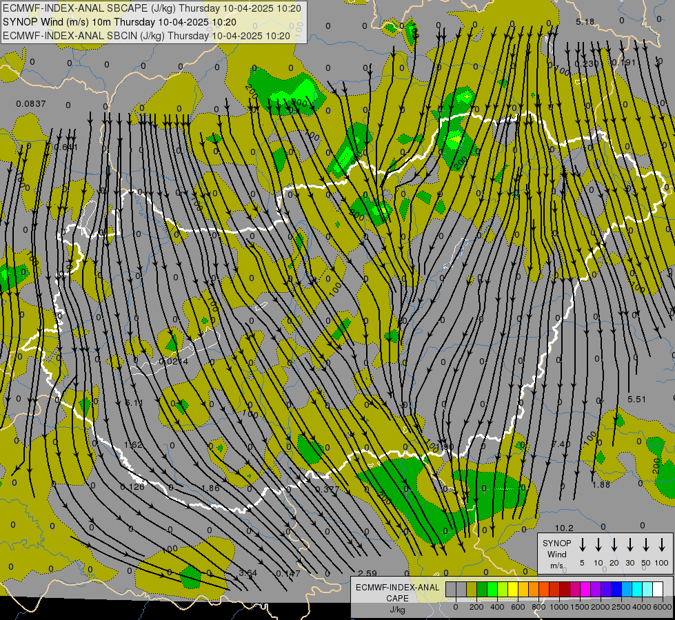Click the SYNOP Wind m/s legend label
The image size is (675, 620).
[x=556, y=554]
